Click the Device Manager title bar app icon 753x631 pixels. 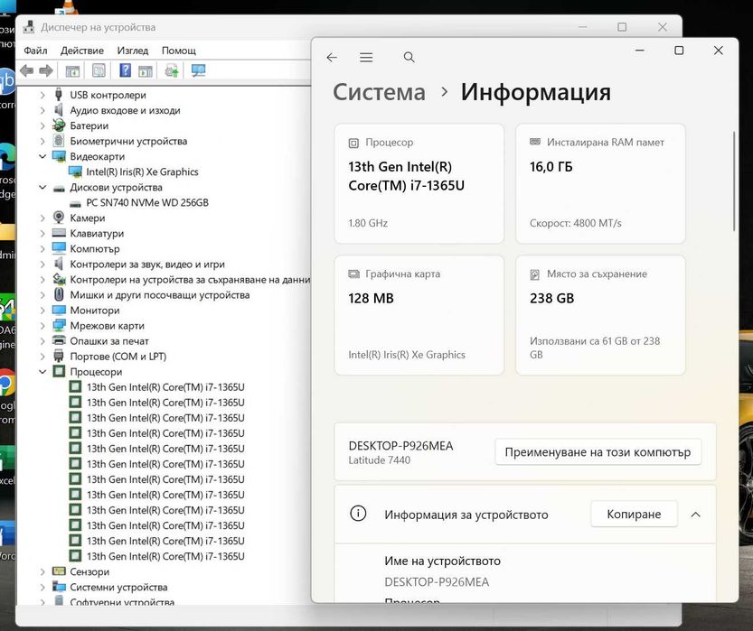29,27
